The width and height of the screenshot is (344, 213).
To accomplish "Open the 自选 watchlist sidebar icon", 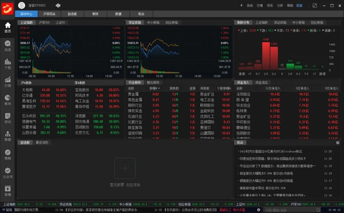I will [7, 46].
